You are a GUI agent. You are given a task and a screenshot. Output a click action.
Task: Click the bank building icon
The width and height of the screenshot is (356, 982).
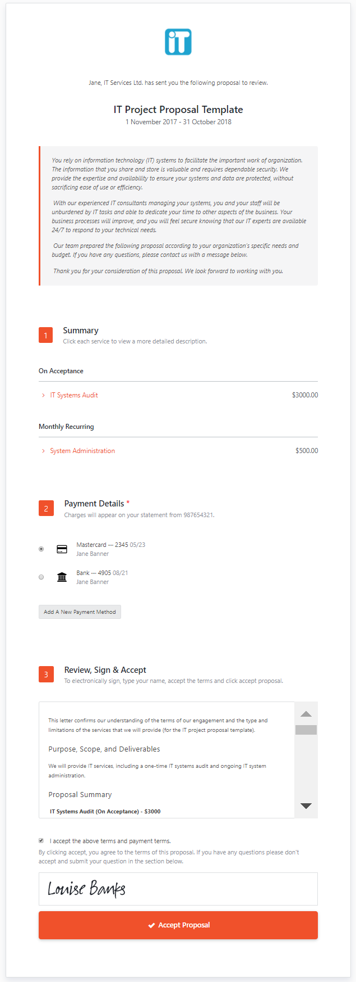(62, 577)
